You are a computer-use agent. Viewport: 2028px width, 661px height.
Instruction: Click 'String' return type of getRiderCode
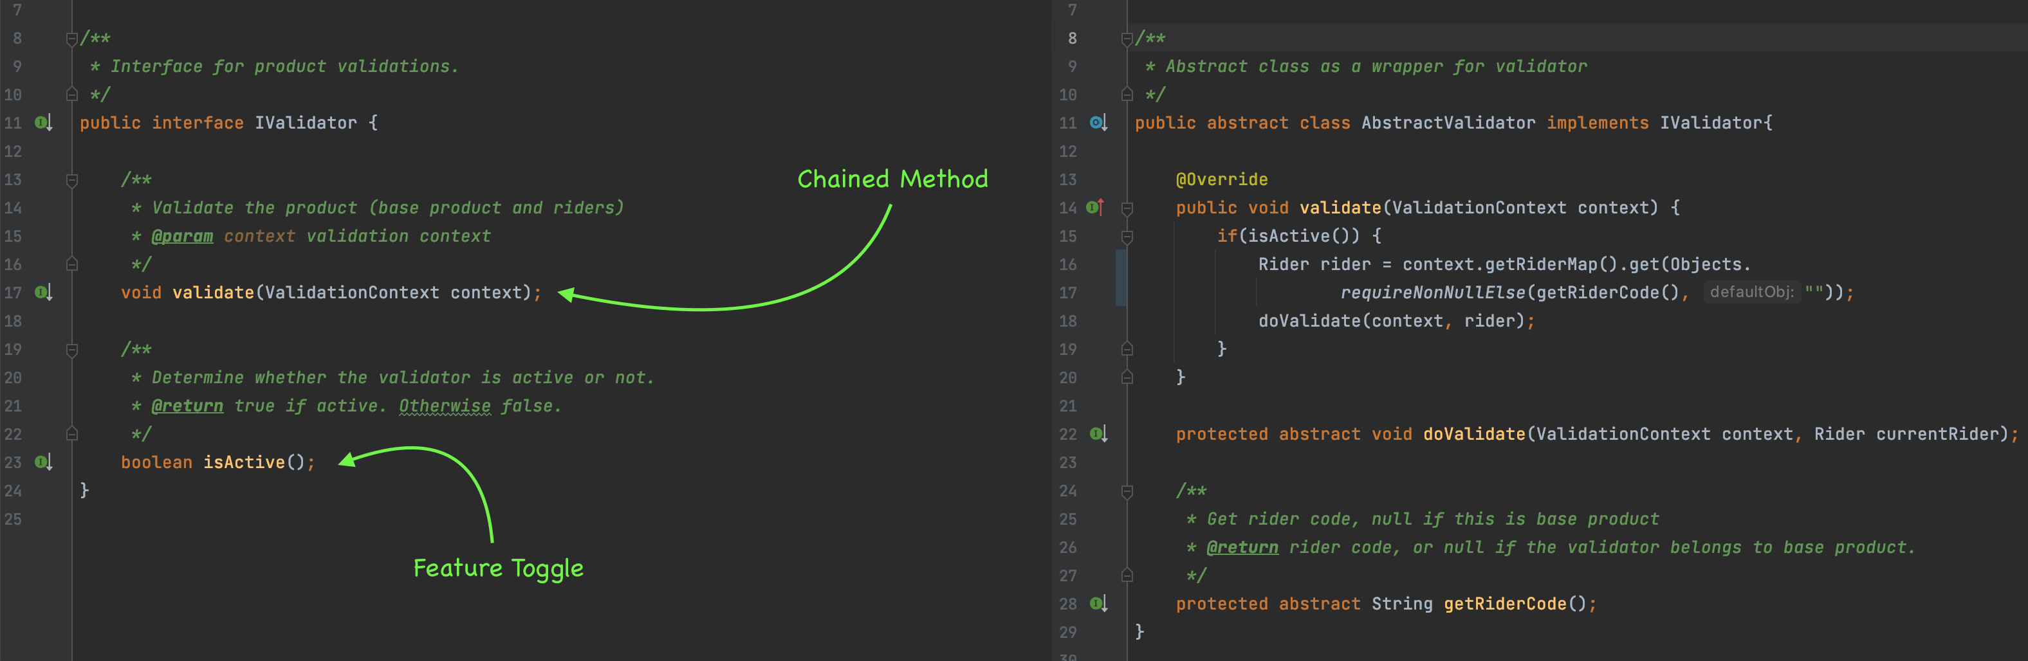point(1402,604)
